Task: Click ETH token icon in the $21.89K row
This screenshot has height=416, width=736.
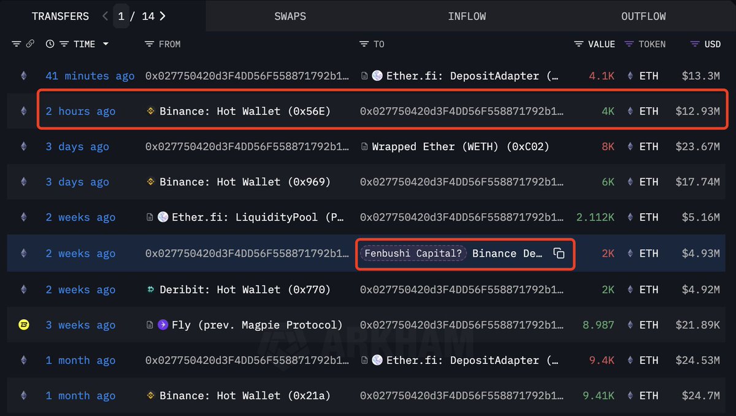Action: point(630,325)
